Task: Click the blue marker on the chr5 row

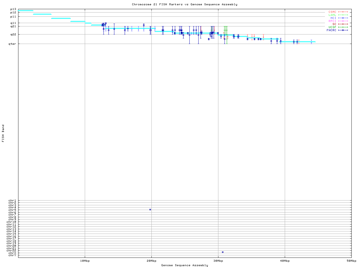Action: tap(150, 210)
